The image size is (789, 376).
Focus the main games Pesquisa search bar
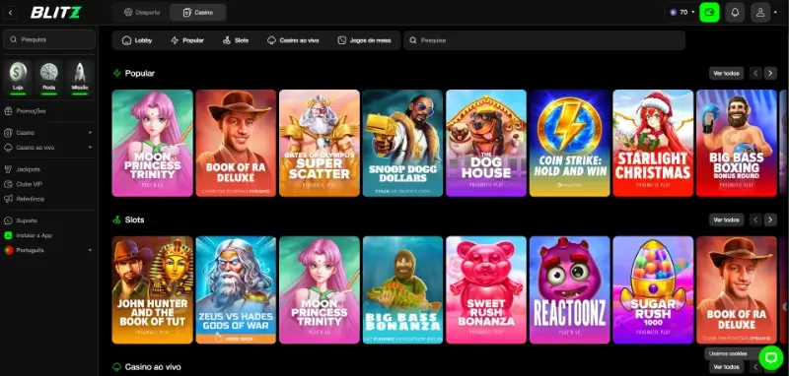click(x=544, y=40)
